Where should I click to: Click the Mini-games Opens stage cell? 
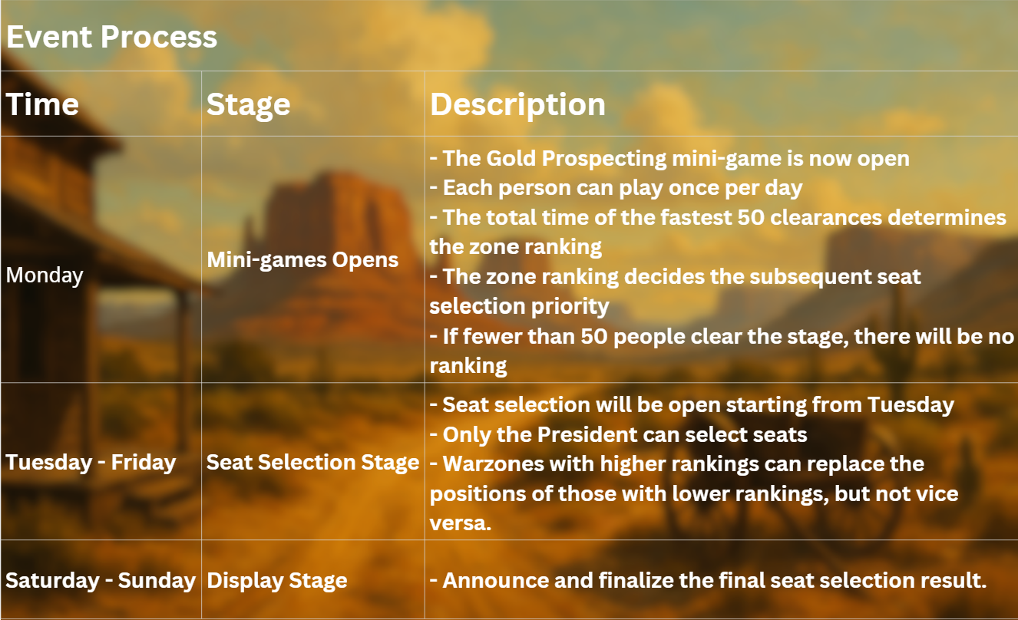pyautogui.click(x=302, y=259)
